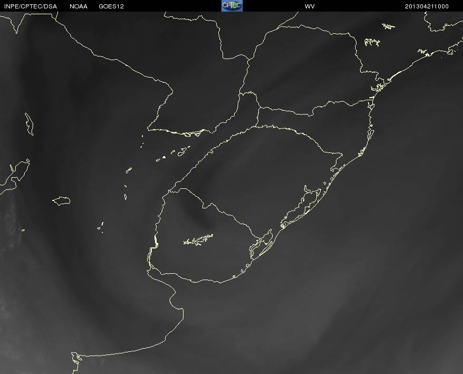Click the NOAA label in the header
The height and width of the screenshot is (374, 463).
tap(79, 6)
